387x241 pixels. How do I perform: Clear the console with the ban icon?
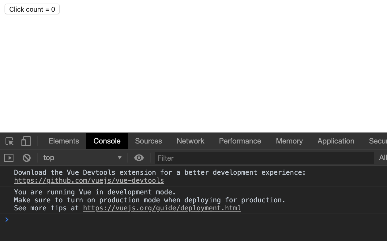pos(27,158)
